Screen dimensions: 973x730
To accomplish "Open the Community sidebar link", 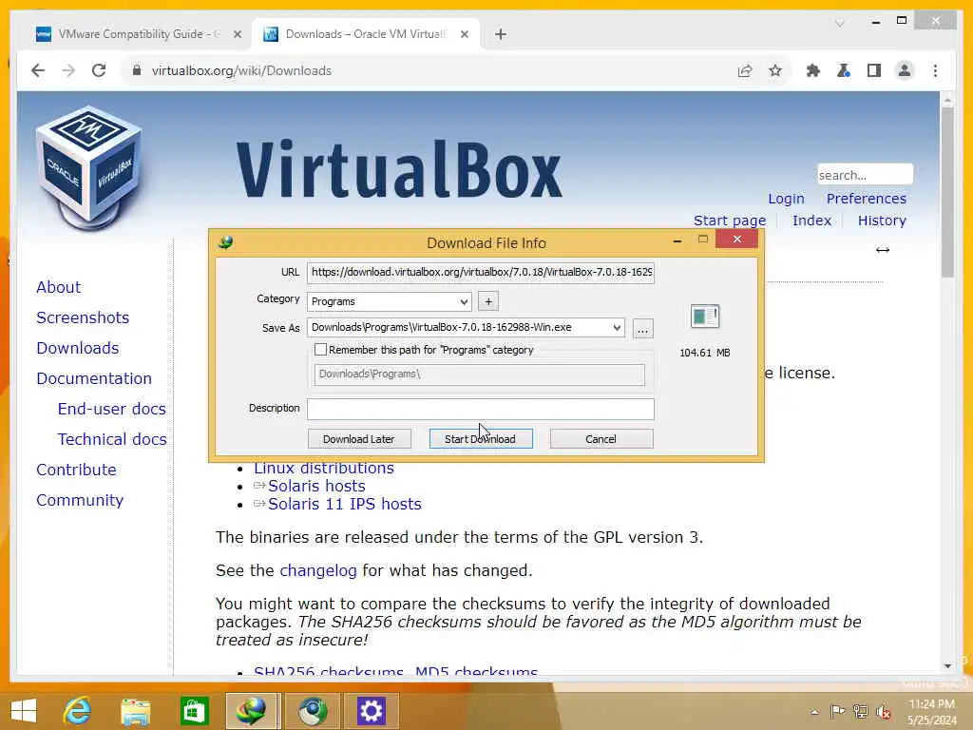I will 80,500.
